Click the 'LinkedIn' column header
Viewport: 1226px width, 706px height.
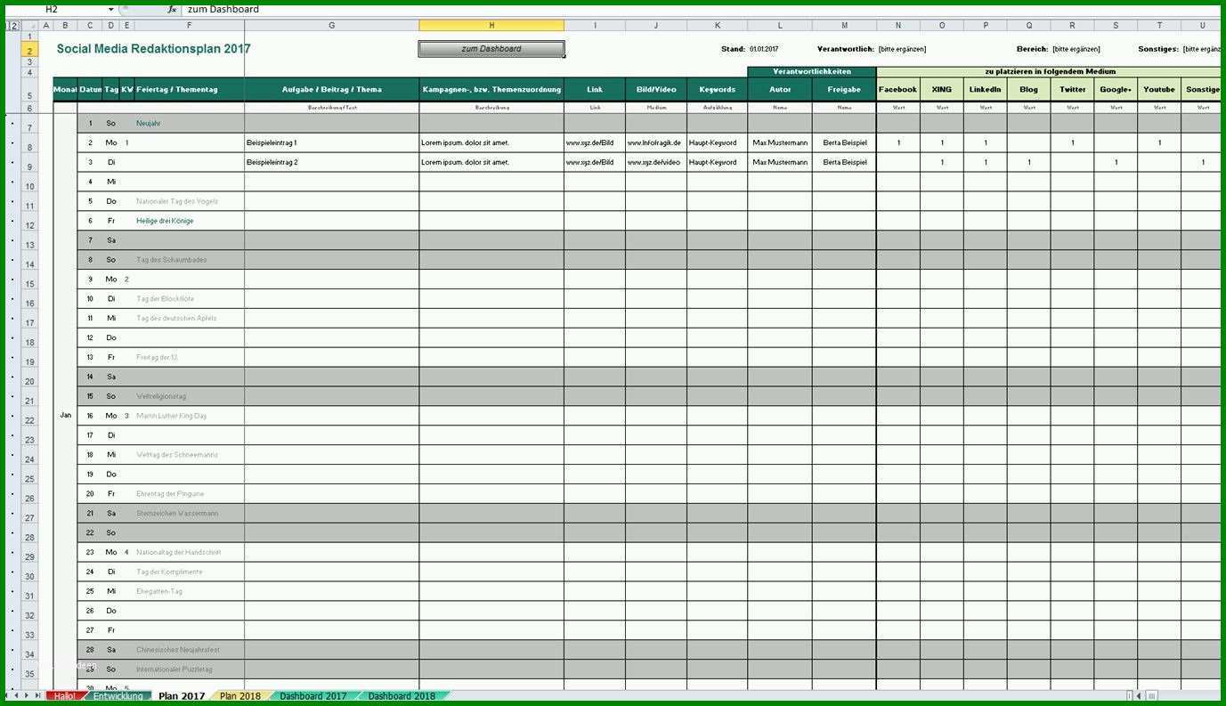986,89
